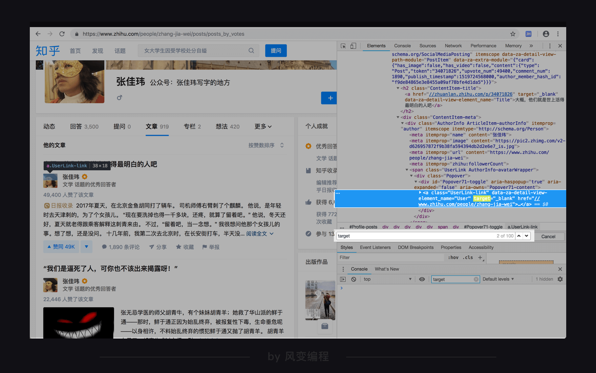Click the clear console icon
The image size is (596, 373).
(354, 279)
